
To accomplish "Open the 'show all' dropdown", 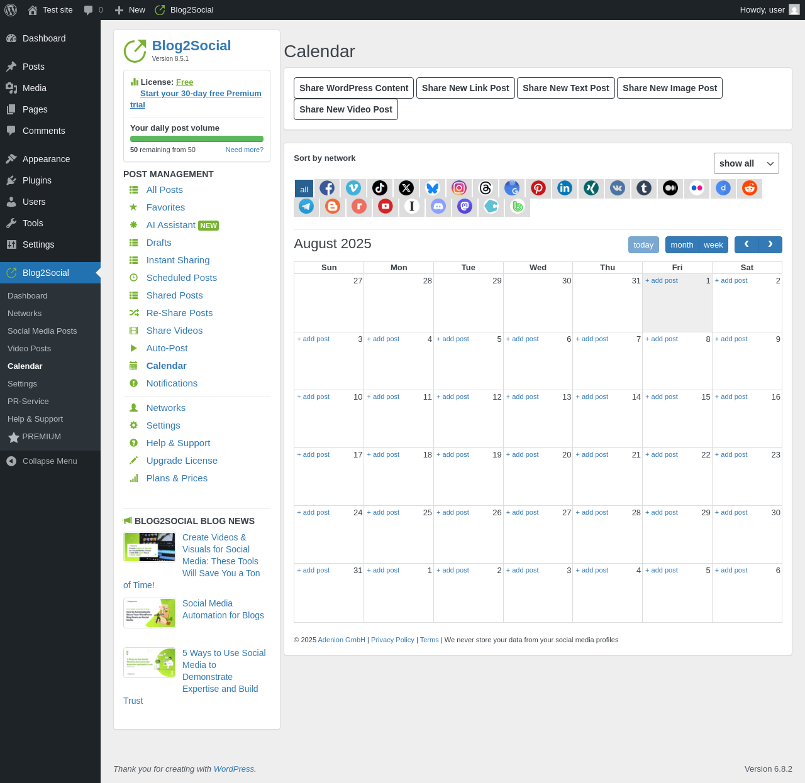I will [746, 163].
